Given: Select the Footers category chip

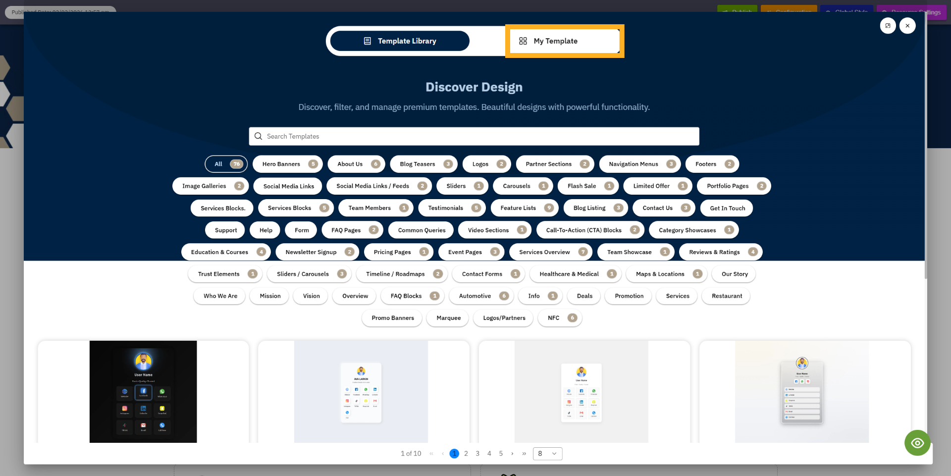Looking at the screenshot, I should [x=712, y=164].
